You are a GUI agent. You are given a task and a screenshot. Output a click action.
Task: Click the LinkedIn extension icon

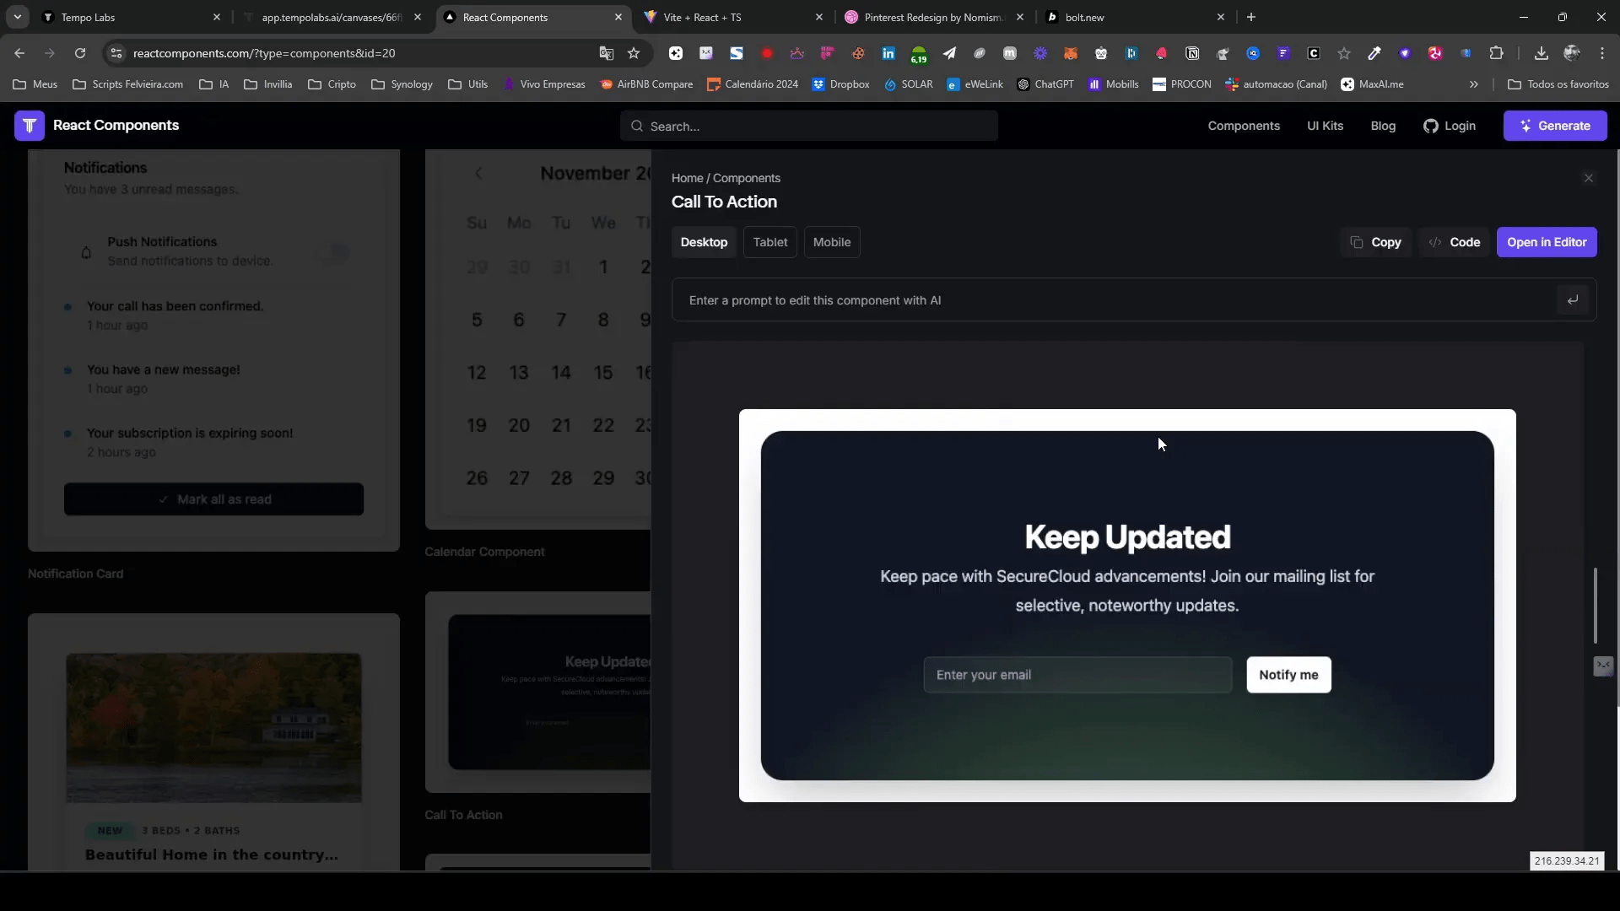tap(888, 53)
